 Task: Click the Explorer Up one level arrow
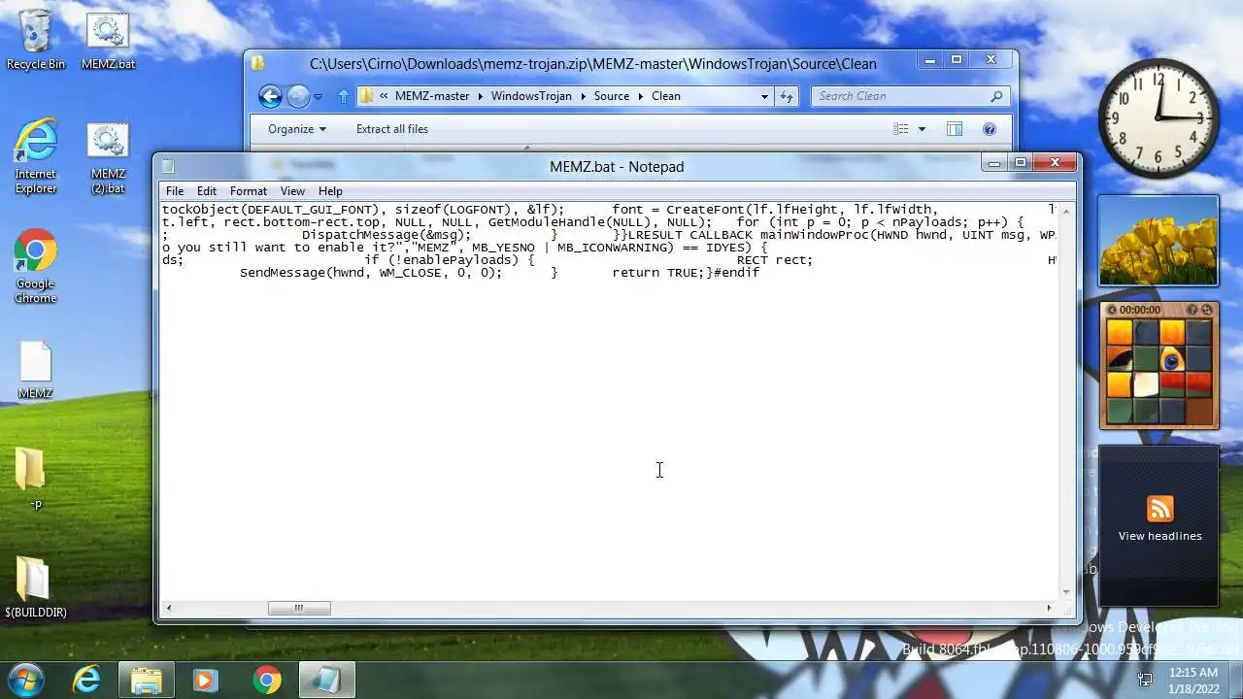[343, 96]
